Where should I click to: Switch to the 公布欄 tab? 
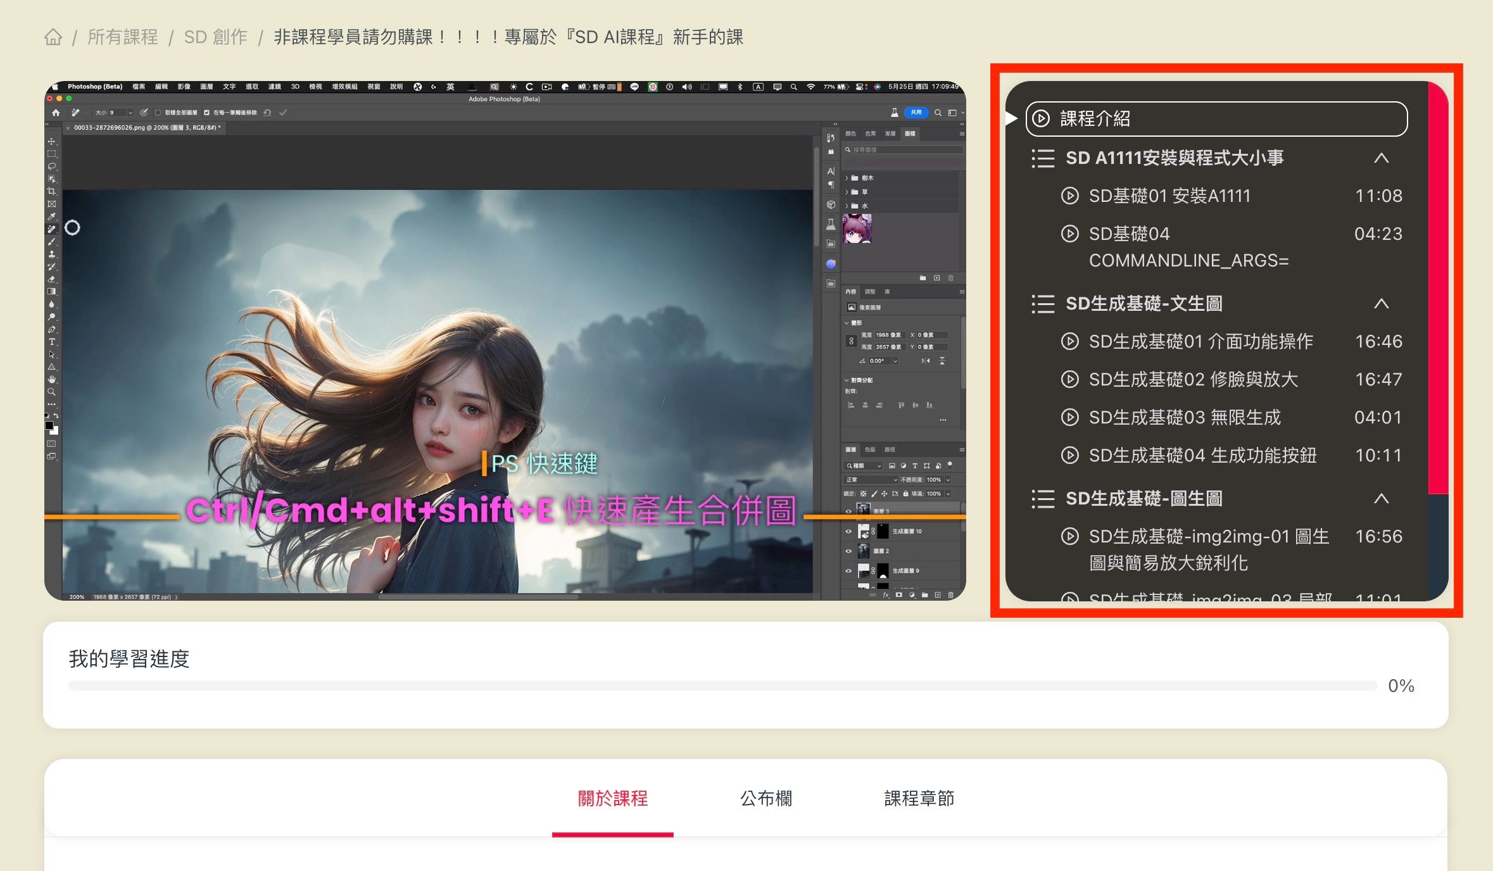(x=765, y=798)
